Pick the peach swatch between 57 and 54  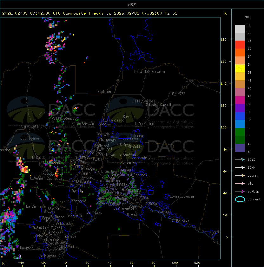240,61
